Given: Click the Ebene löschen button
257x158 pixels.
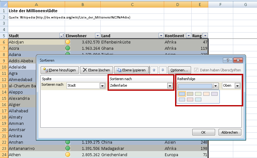Looking at the screenshot, I should 96,70.
